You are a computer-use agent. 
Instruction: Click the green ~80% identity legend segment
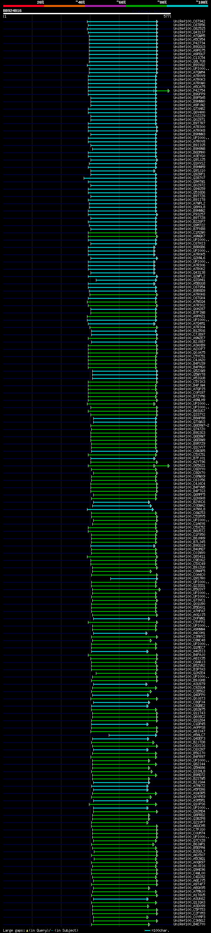146,6
